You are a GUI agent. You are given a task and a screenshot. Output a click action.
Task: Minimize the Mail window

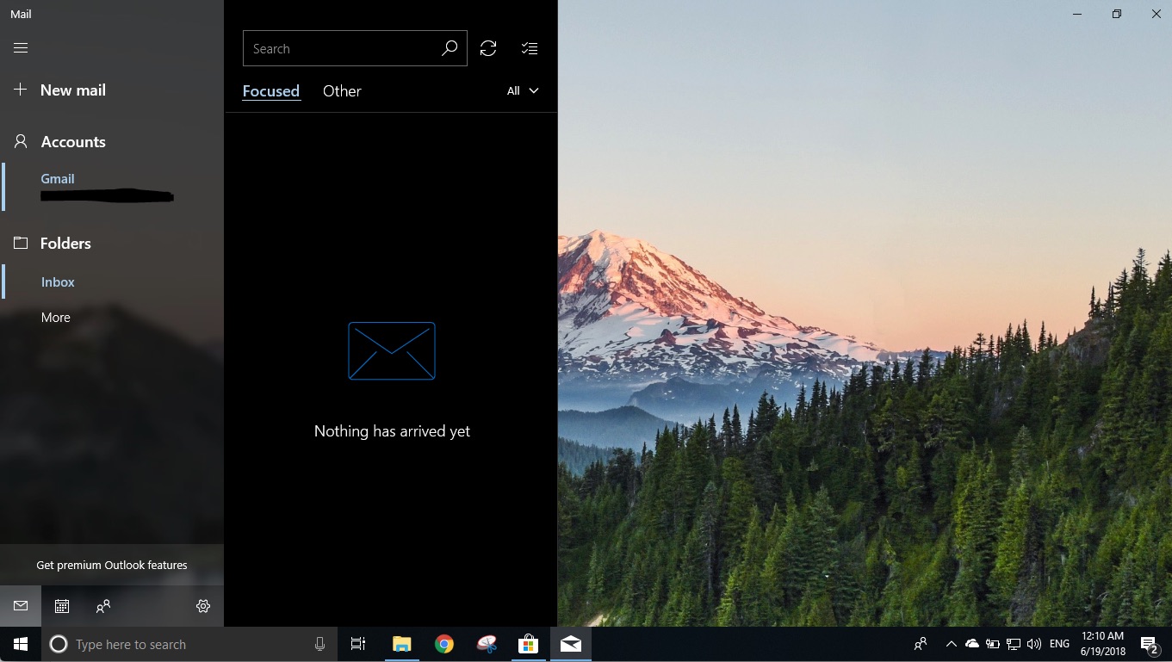pos(1077,14)
